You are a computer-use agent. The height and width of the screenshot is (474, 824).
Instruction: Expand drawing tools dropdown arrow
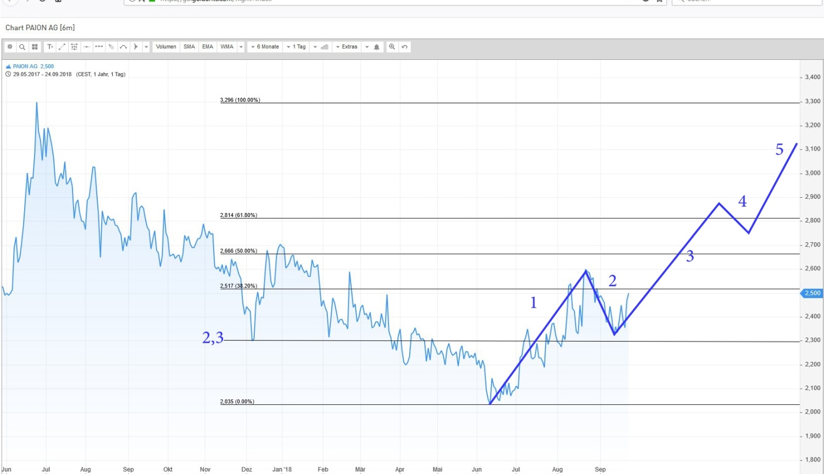(146, 47)
